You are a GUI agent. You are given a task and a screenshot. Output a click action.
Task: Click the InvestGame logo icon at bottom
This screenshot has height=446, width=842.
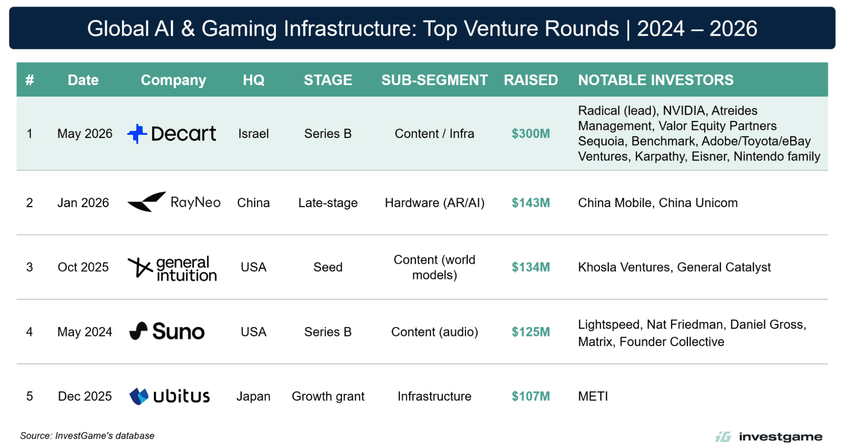(724, 437)
